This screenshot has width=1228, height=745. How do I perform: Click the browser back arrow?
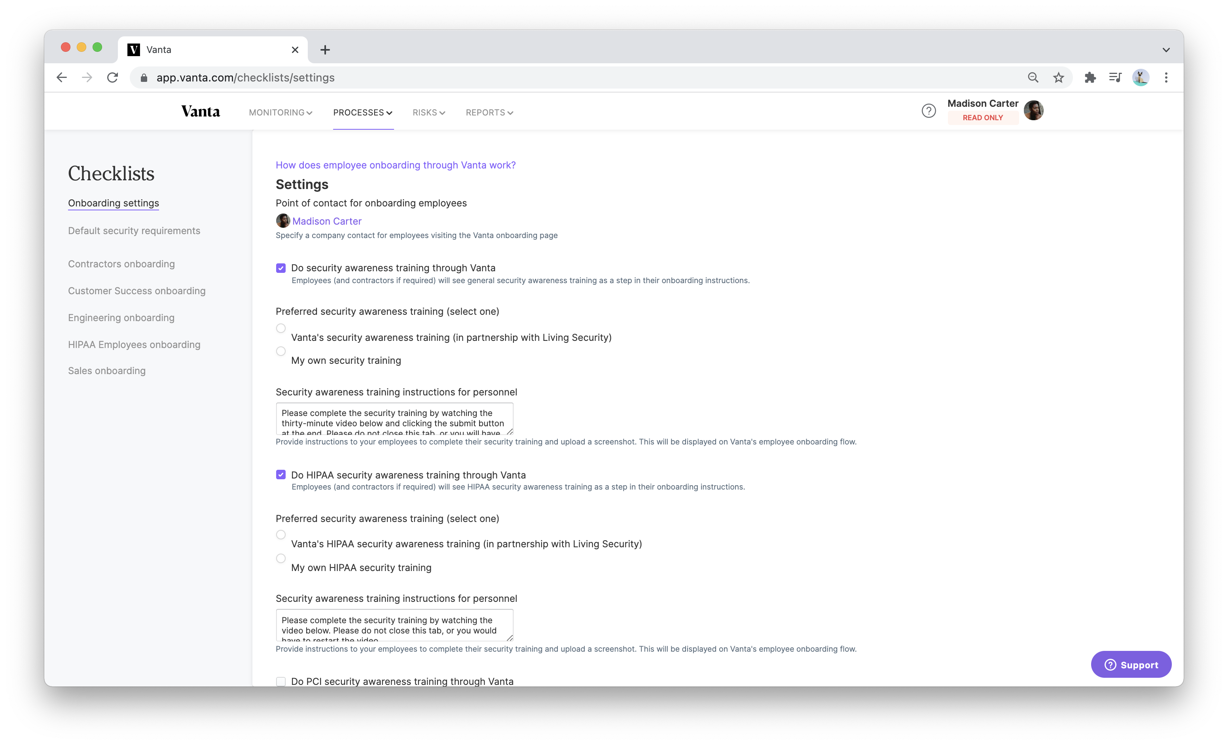(62, 78)
